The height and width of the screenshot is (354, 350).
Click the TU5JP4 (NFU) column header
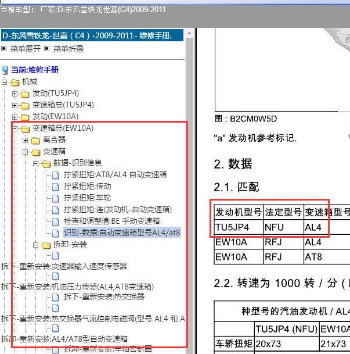click(287, 330)
